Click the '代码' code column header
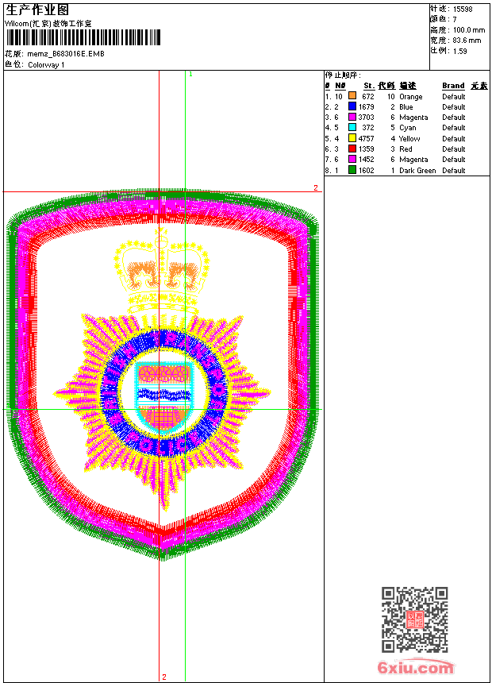This screenshot has height=683, width=492. [386, 86]
